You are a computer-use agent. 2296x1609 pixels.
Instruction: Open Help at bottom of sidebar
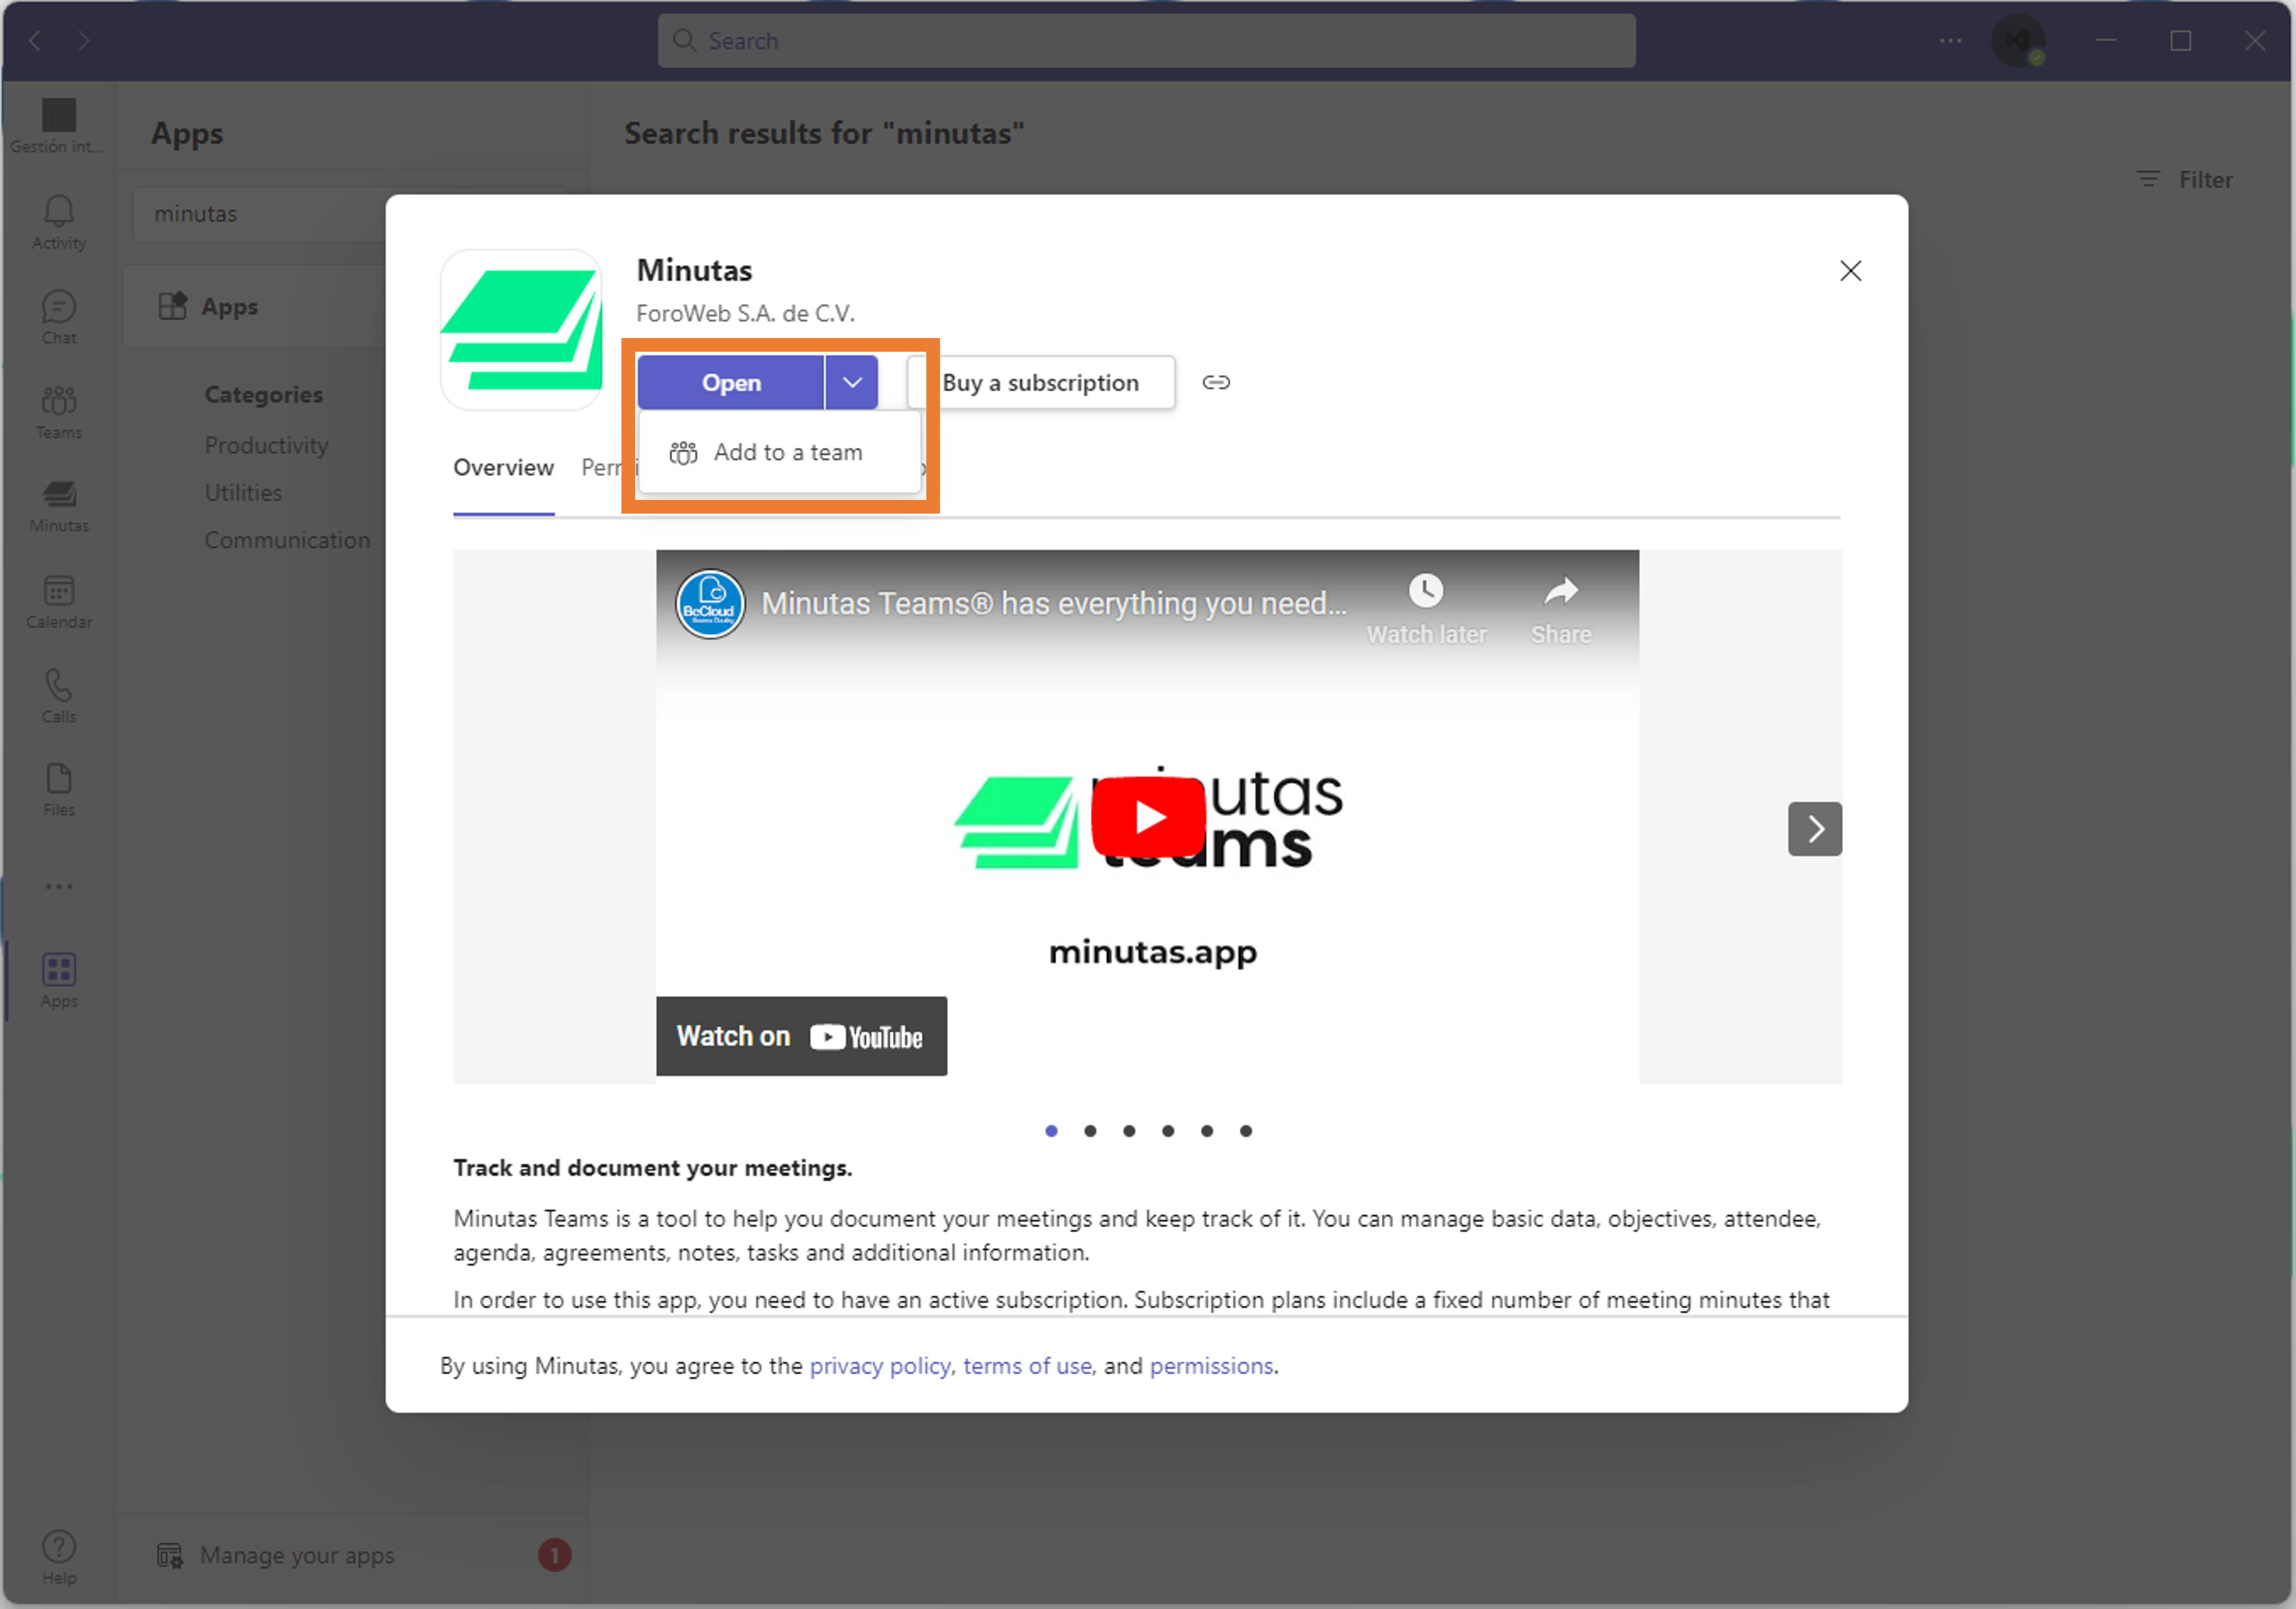coord(58,1557)
